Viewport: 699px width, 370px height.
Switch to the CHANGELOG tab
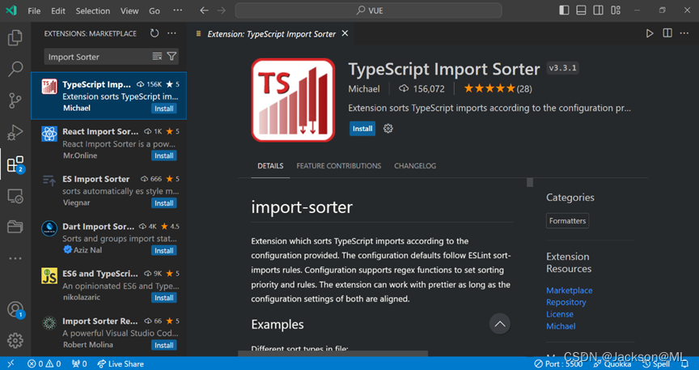(415, 166)
